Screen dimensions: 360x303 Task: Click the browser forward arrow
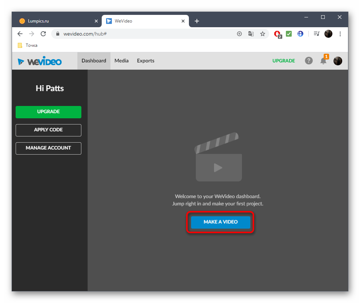pos(32,34)
